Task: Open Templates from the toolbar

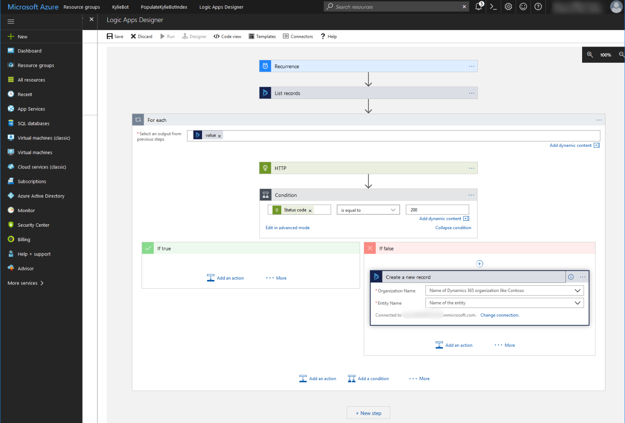Action: tap(262, 37)
